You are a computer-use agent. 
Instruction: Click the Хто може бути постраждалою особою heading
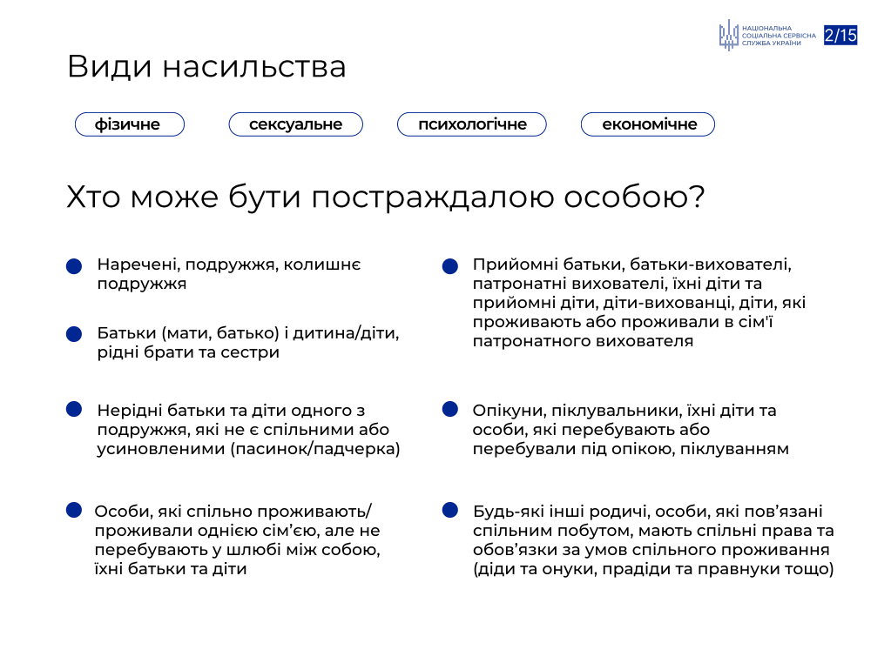pos(386,198)
